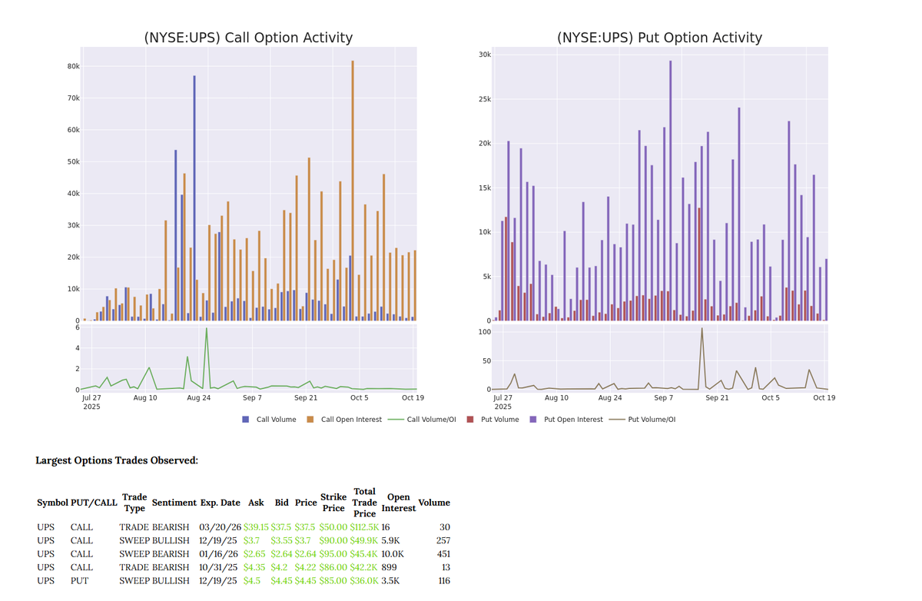Click the Symbol column header
This screenshot has width=922, height=601.
[x=52, y=503]
